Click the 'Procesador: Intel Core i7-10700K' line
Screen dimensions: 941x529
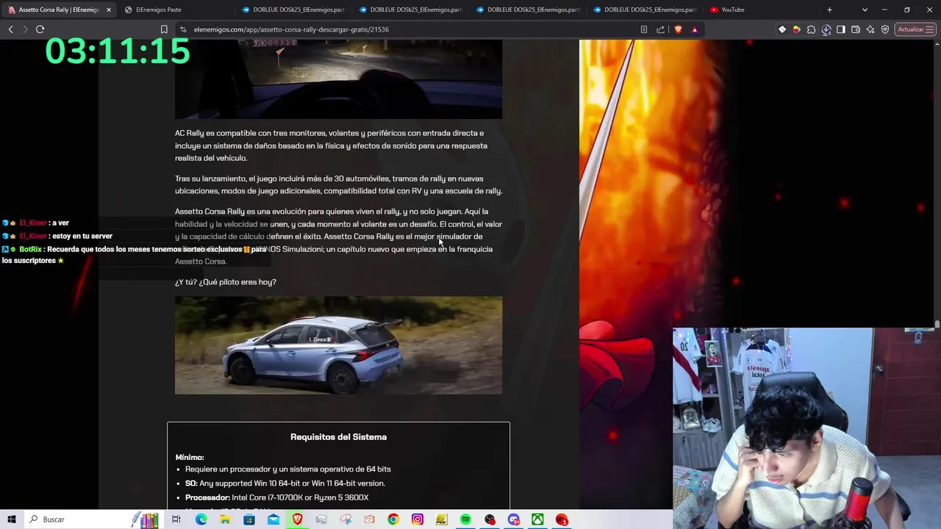pos(276,497)
